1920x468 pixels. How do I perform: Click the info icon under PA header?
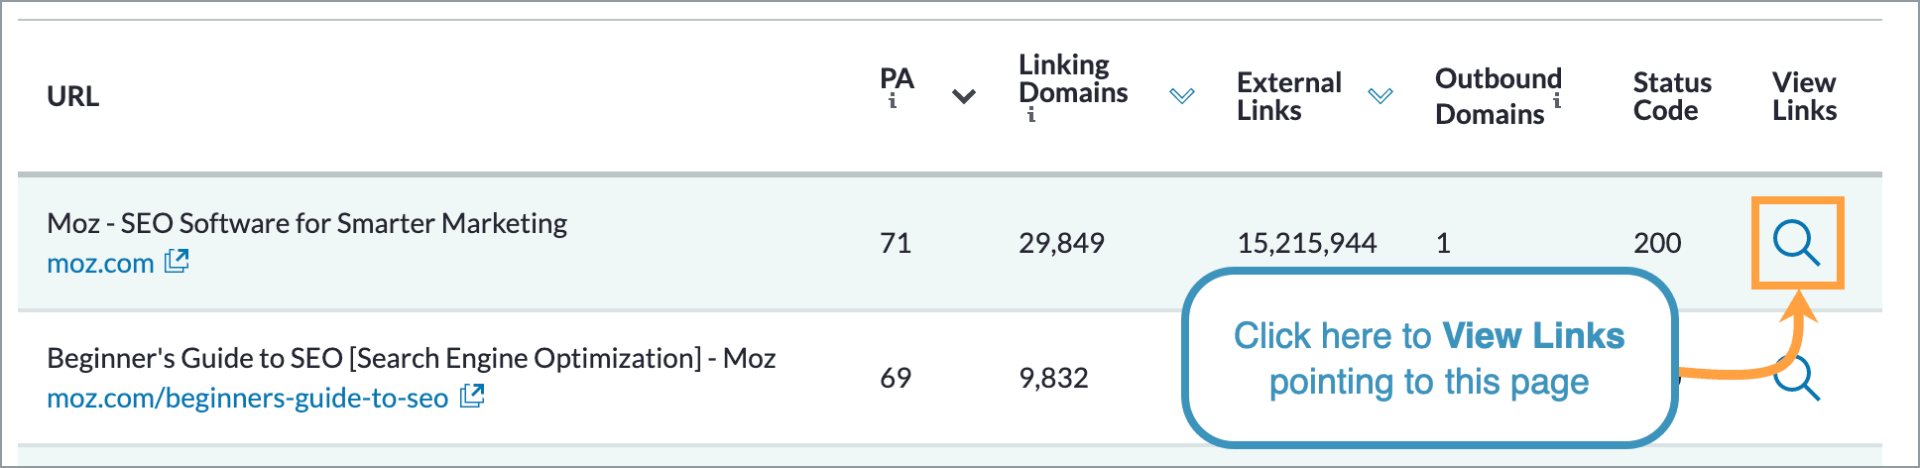pos(893,101)
